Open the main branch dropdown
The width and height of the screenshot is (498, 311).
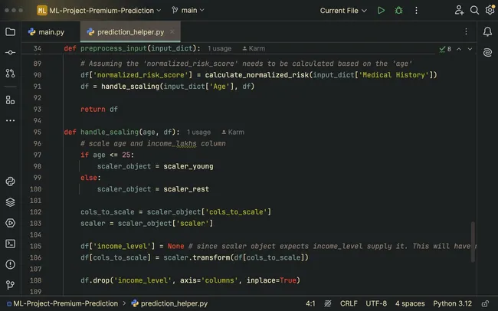click(188, 11)
